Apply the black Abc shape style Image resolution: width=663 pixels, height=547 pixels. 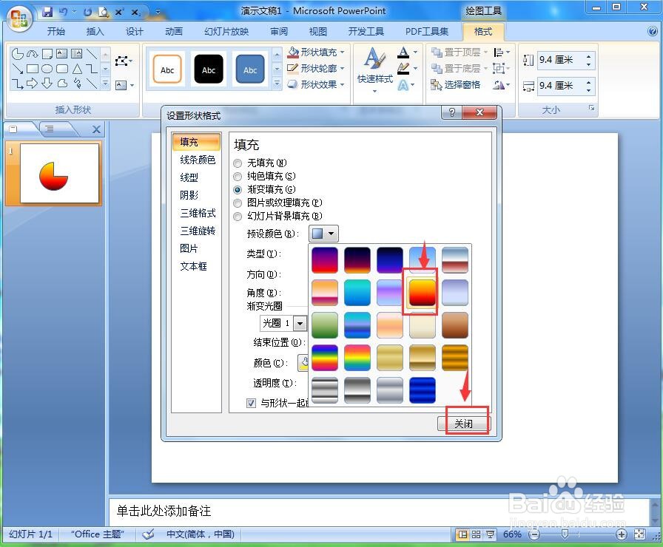pyautogui.click(x=209, y=69)
